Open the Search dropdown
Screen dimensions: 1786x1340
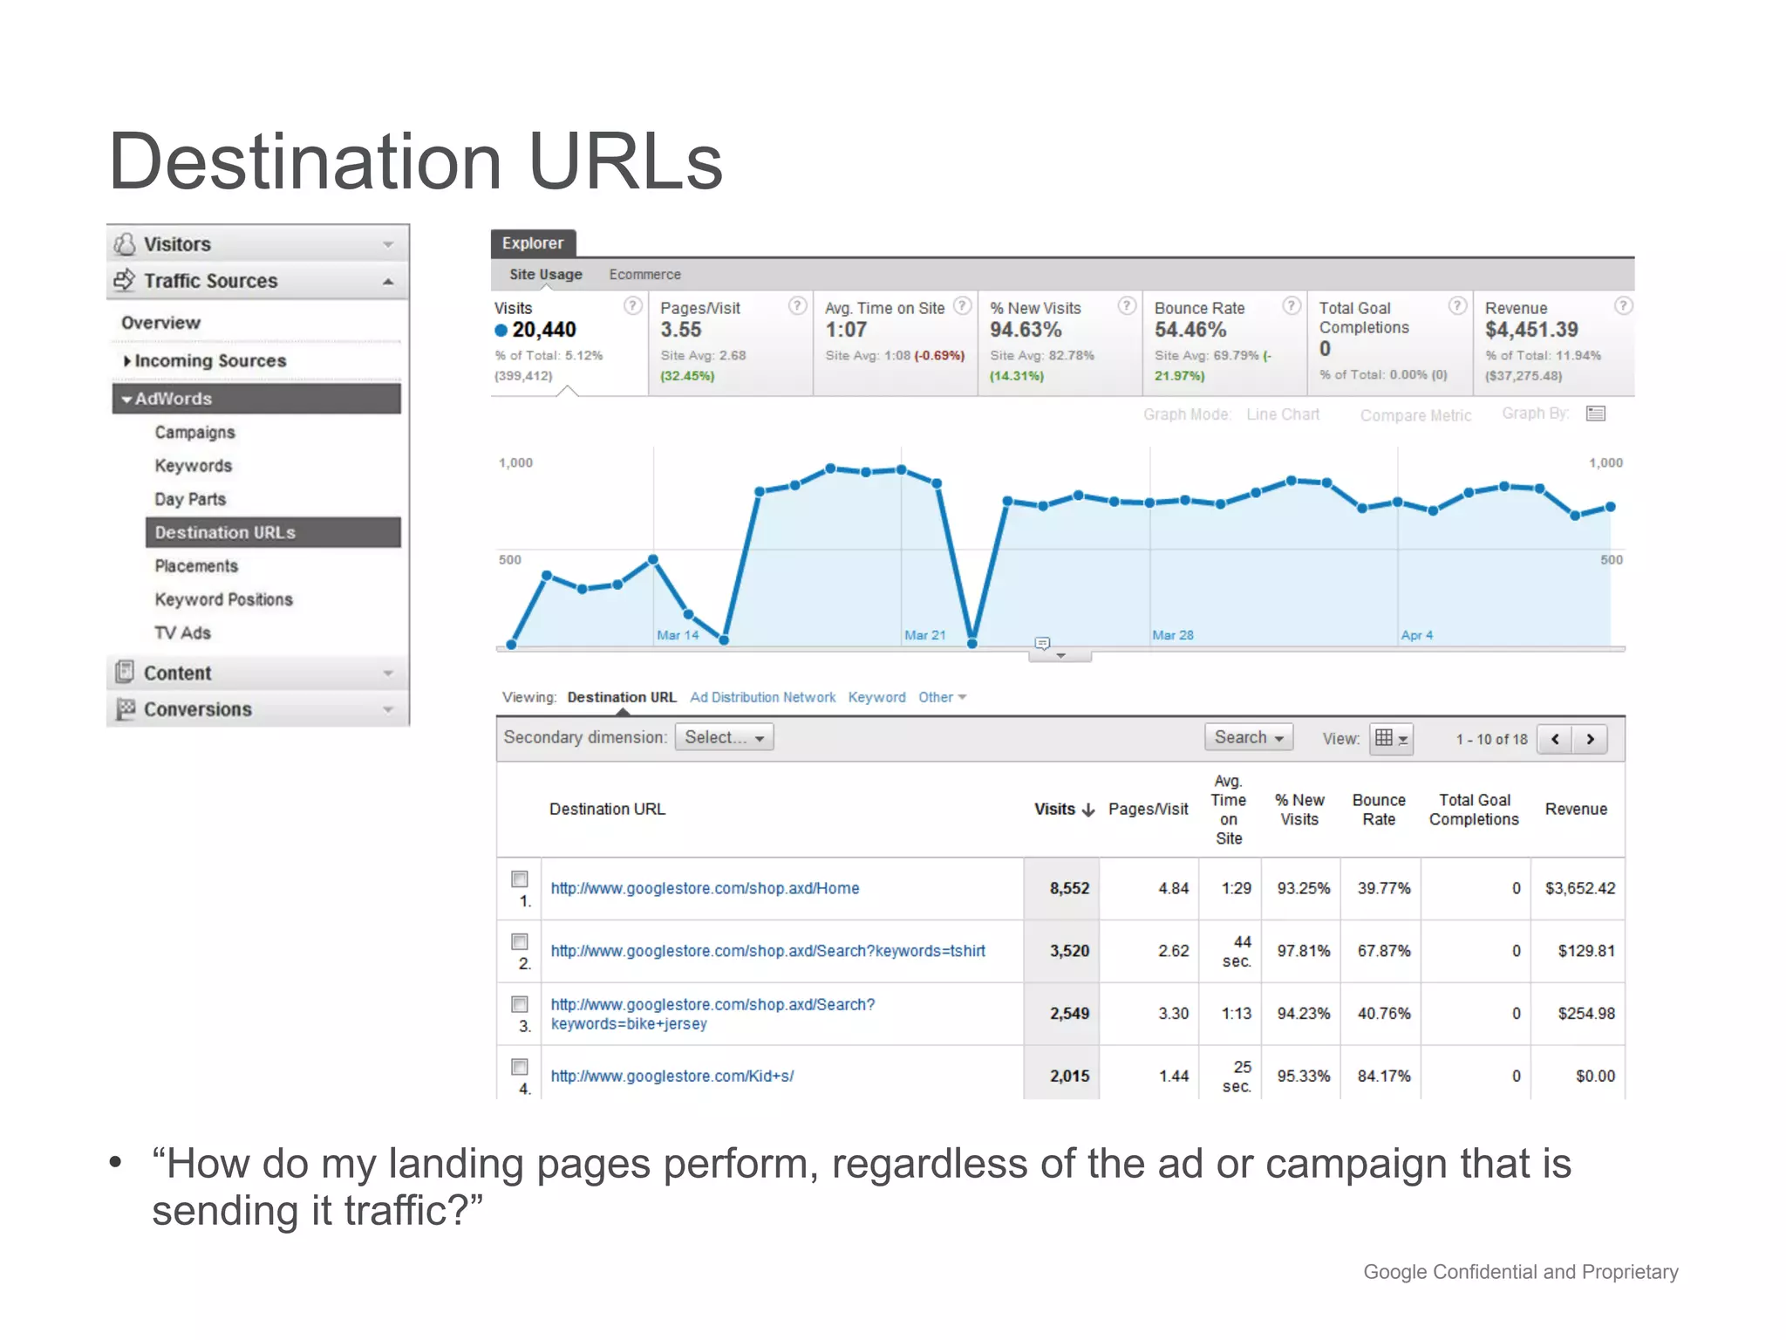point(1249,737)
